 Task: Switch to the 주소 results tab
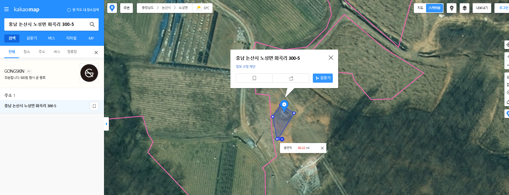[42, 52]
